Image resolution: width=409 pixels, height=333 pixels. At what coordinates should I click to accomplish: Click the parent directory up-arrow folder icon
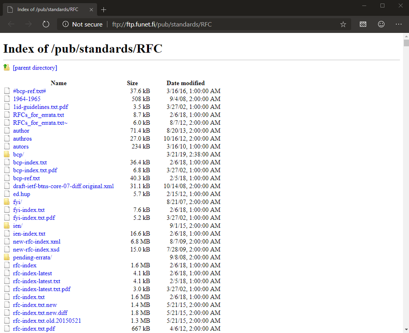pos(6,67)
